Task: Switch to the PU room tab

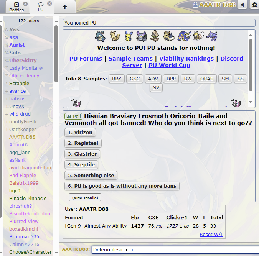Action: 41,7
